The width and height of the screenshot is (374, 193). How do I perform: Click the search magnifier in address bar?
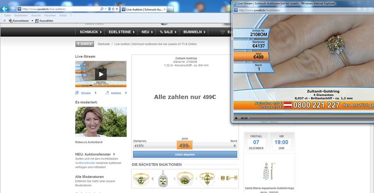(x=102, y=9)
